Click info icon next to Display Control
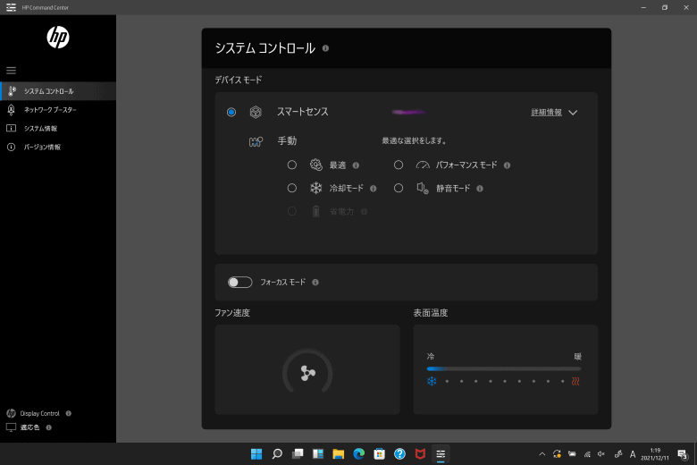 [69, 413]
